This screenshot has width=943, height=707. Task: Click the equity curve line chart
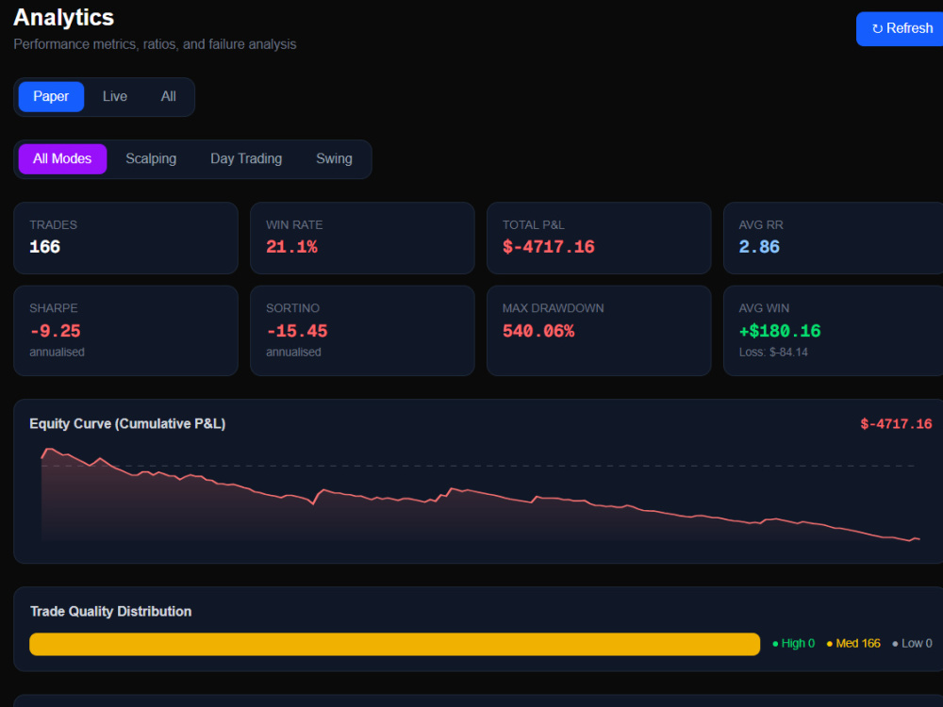480,495
